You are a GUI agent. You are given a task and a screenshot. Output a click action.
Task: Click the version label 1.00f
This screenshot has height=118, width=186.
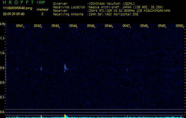(x=41, y=2)
